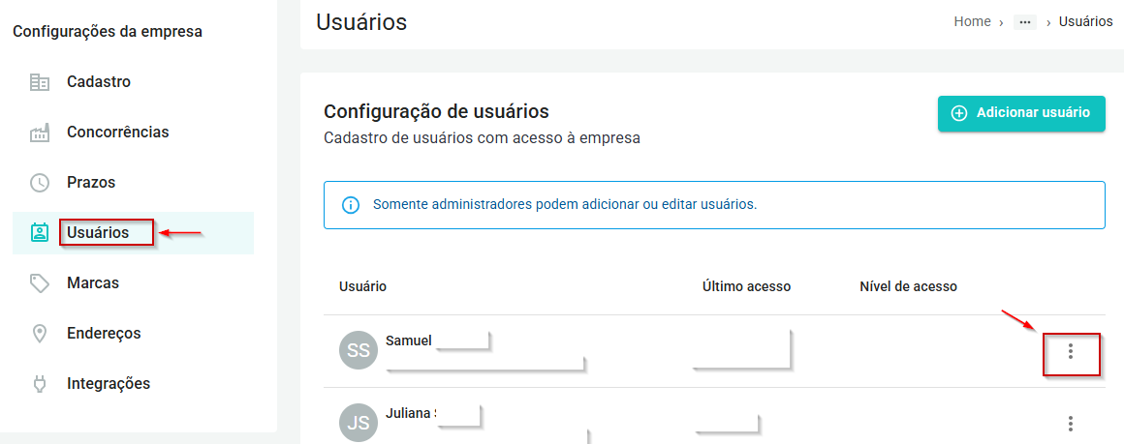Open Cadastro in the sidebar menu
The image size is (1124, 444).
(x=99, y=82)
